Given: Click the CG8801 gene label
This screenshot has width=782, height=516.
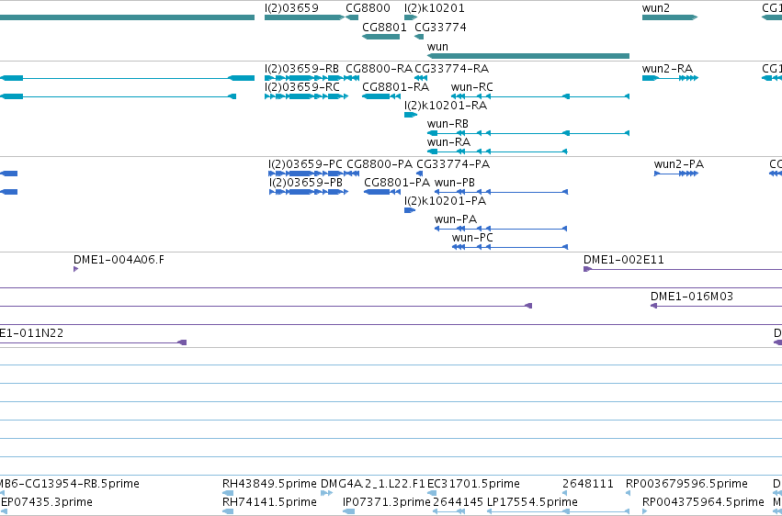Looking at the screenshot, I should pyautogui.click(x=384, y=28).
